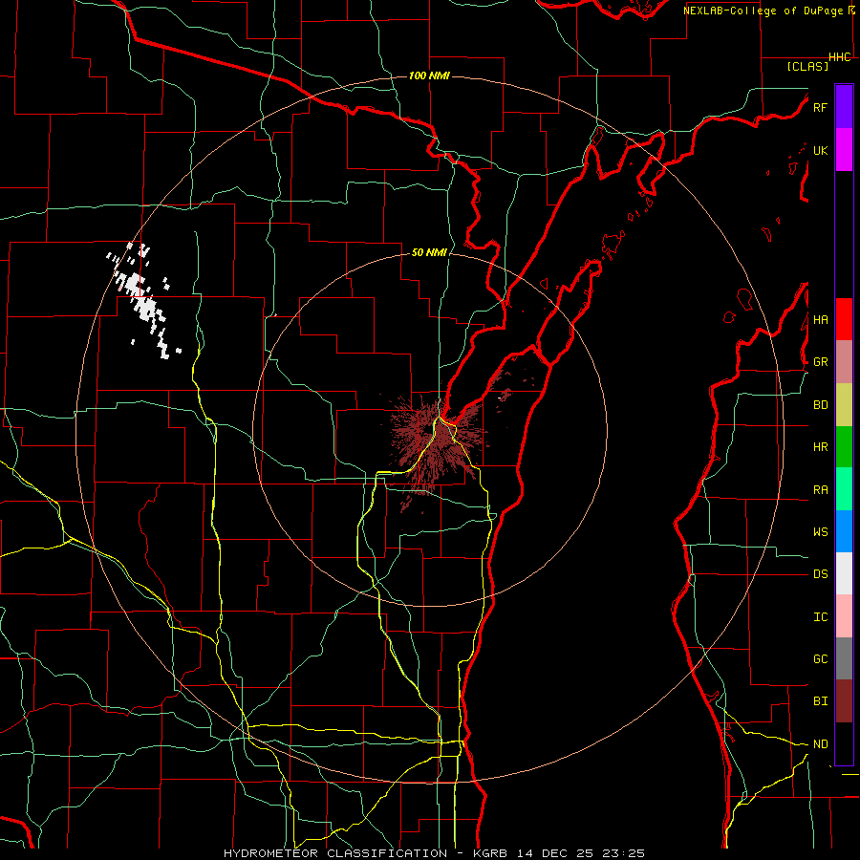
Task: Click the GR legend color swatch
Action: point(844,362)
